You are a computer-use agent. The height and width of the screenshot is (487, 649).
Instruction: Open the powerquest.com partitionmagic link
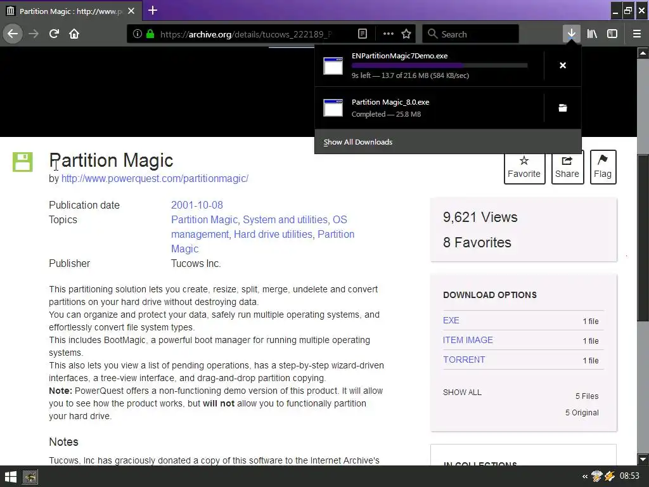[x=155, y=178]
